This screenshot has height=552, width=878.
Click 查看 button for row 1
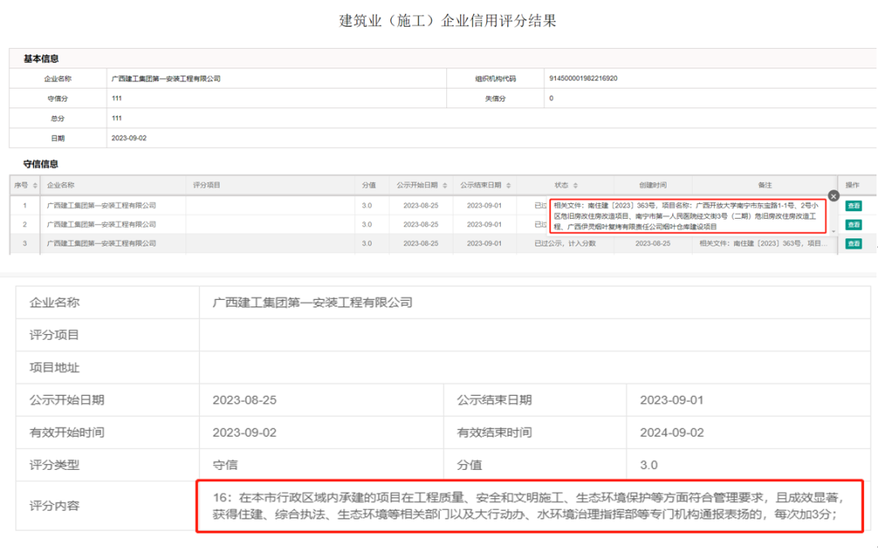point(854,206)
